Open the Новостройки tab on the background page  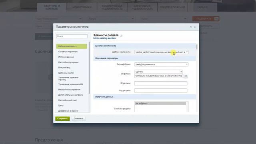pos(82,7)
